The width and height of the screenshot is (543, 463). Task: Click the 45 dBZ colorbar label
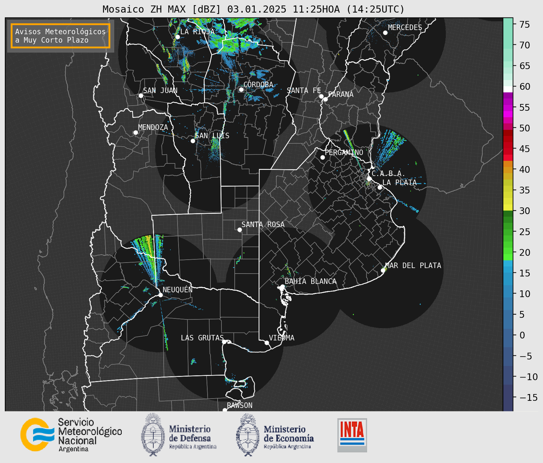[x=524, y=149]
